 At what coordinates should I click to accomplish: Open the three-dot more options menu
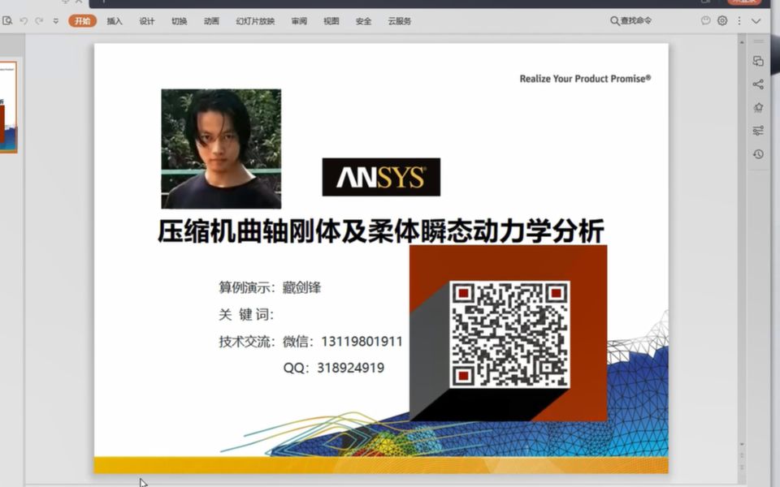pyautogui.click(x=739, y=21)
